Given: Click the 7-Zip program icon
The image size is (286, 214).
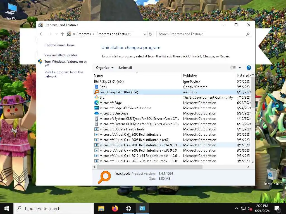Looking at the screenshot, I should [x=96, y=82].
